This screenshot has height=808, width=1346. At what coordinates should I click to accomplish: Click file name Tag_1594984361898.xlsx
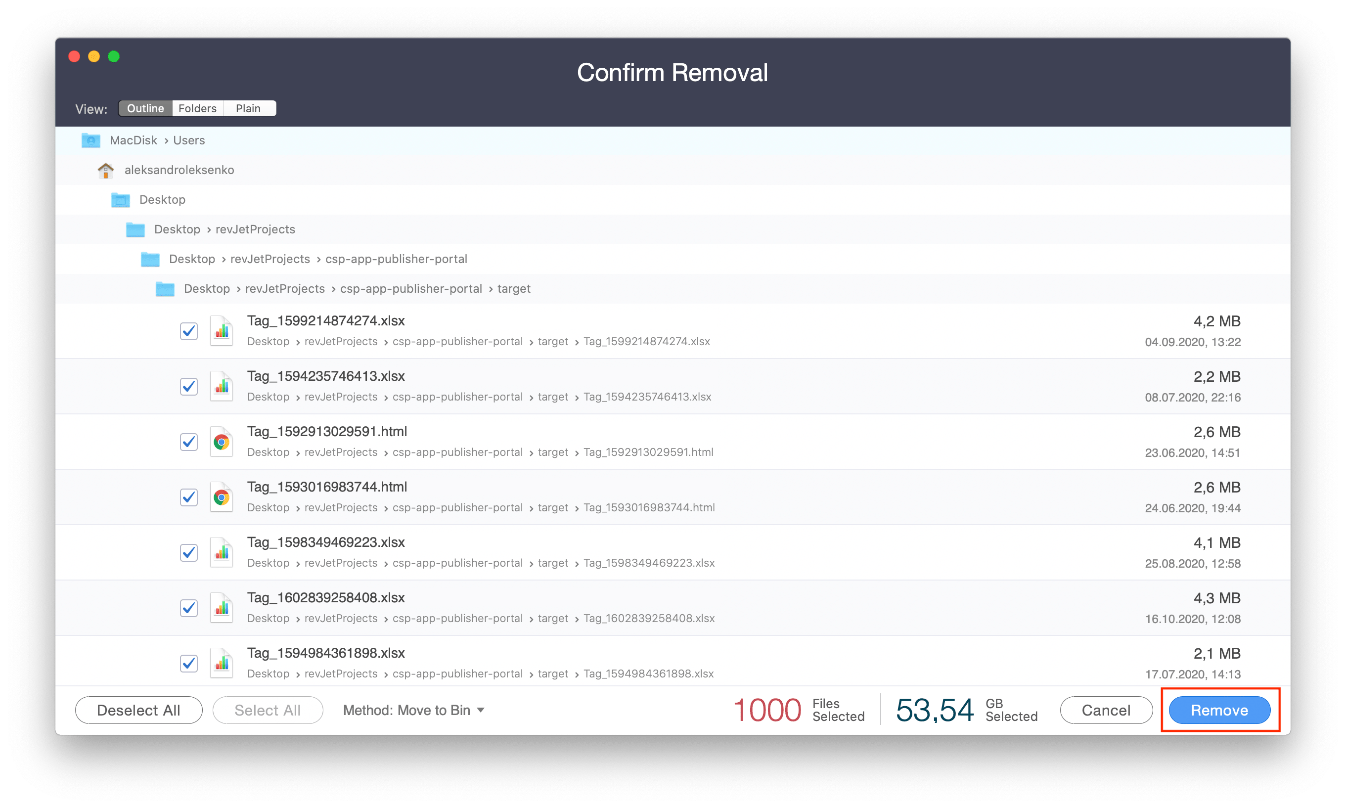pos(326,653)
